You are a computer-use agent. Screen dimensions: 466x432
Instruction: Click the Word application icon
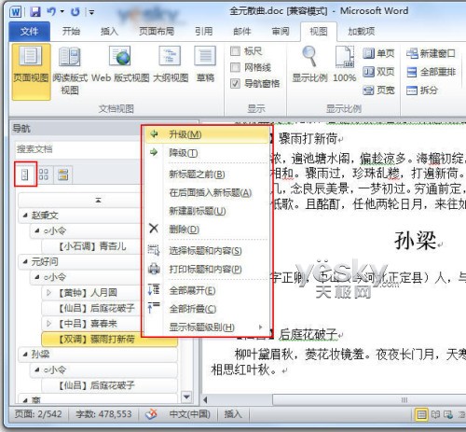pos(16,12)
